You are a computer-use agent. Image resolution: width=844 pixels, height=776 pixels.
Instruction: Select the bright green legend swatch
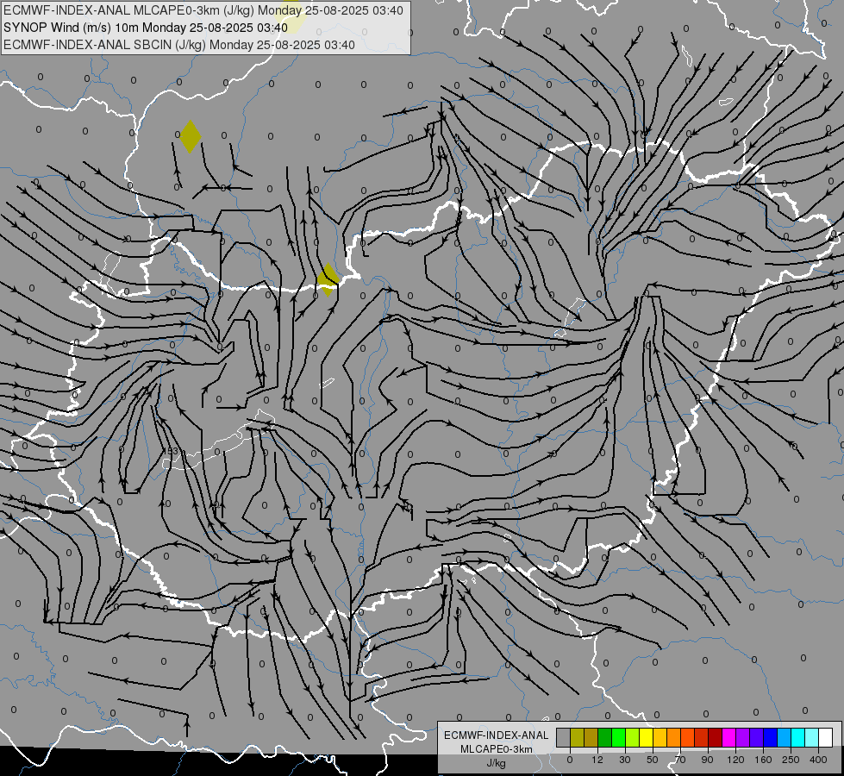click(618, 737)
